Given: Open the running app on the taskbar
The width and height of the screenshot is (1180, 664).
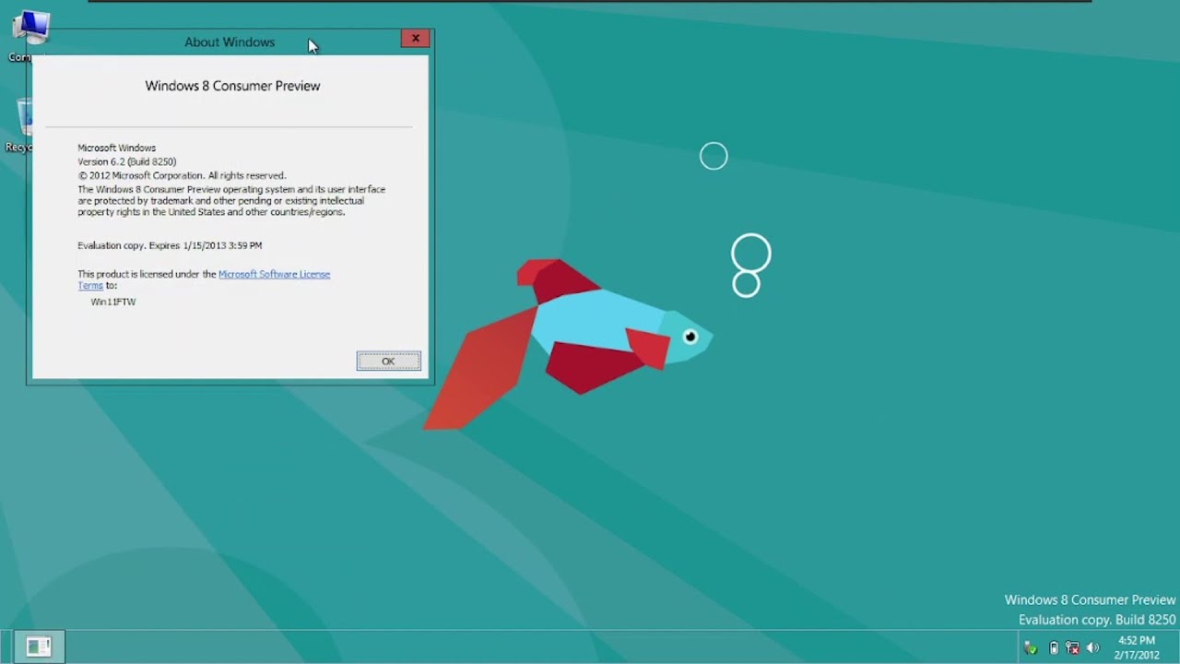Looking at the screenshot, I should pos(39,646).
